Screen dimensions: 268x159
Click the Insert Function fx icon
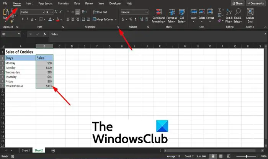(45, 34)
